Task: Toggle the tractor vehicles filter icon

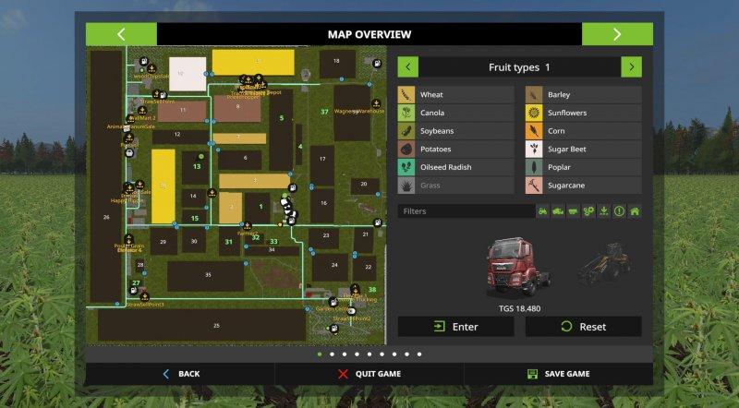Action: pos(543,211)
